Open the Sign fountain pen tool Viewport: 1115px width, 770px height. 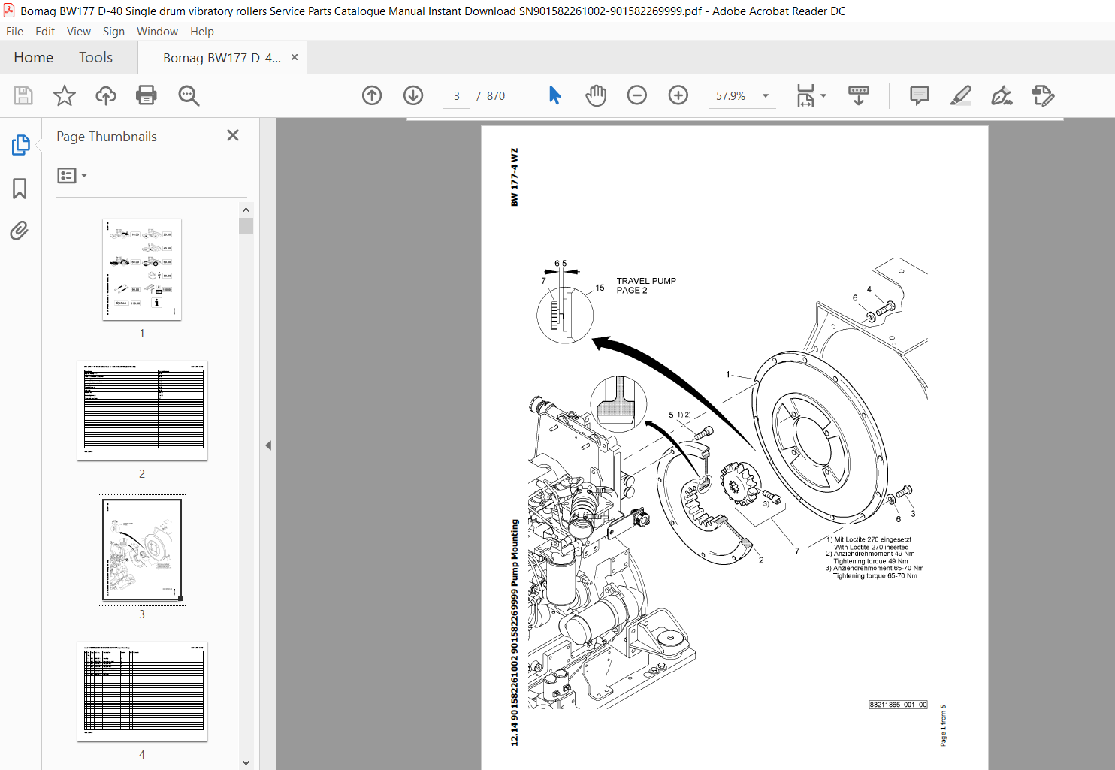(x=1002, y=95)
